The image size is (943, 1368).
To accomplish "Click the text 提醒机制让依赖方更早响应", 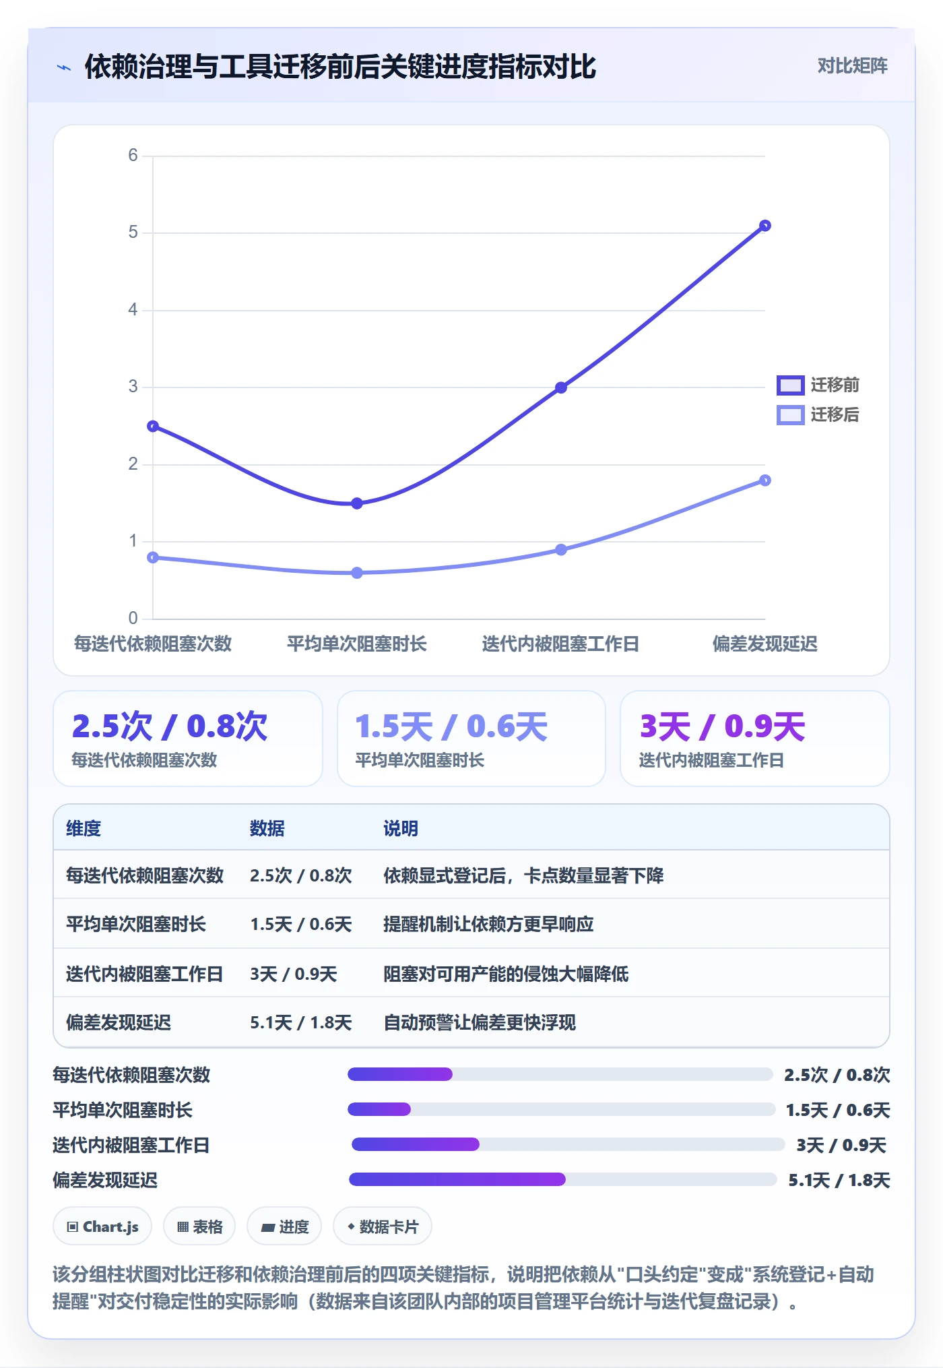I will pyautogui.click(x=488, y=924).
